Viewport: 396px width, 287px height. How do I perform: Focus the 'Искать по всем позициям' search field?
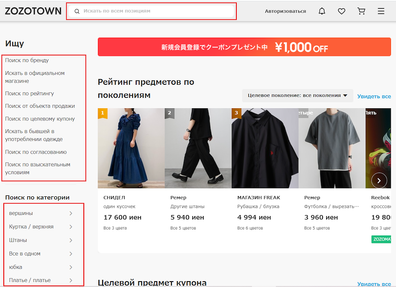tap(152, 11)
